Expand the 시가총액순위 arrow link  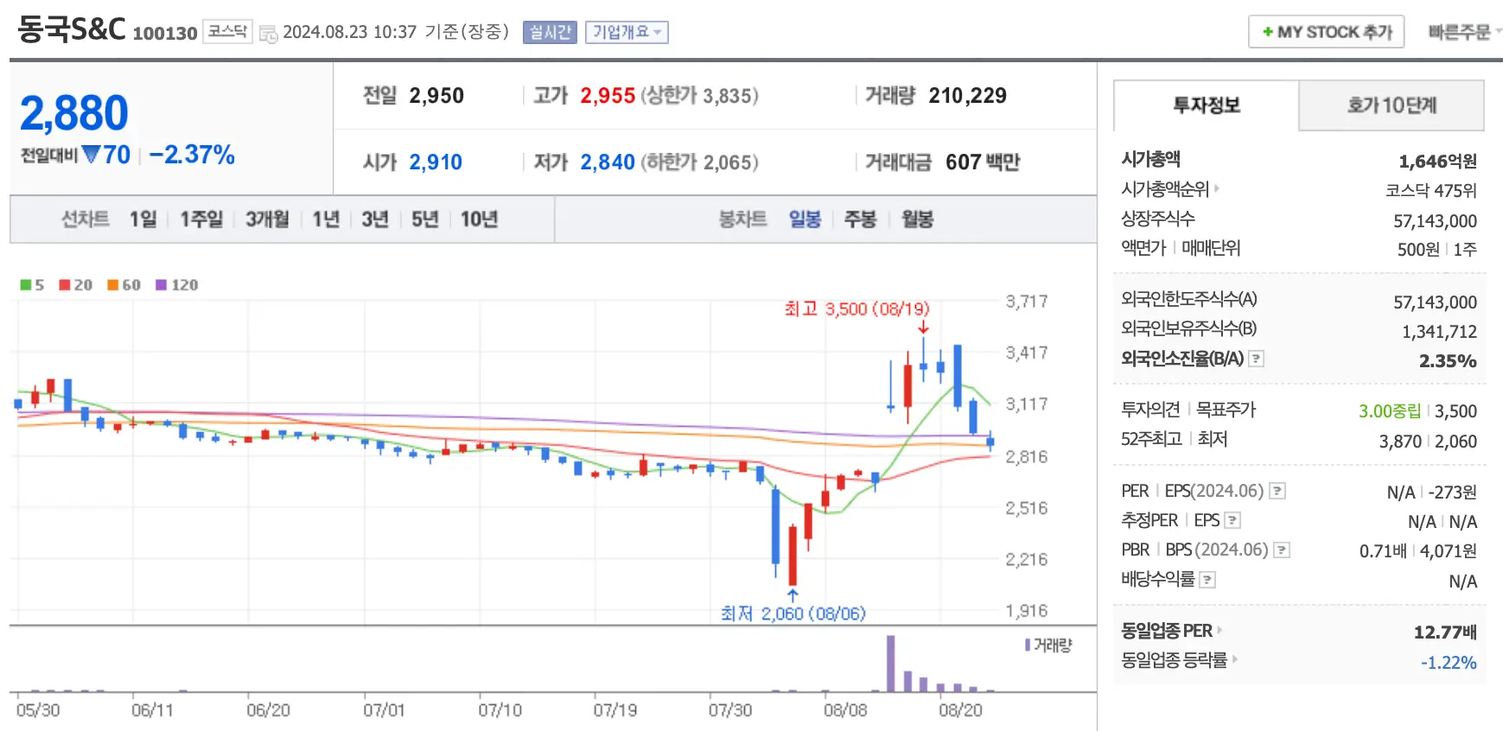tap(1217, 188)
